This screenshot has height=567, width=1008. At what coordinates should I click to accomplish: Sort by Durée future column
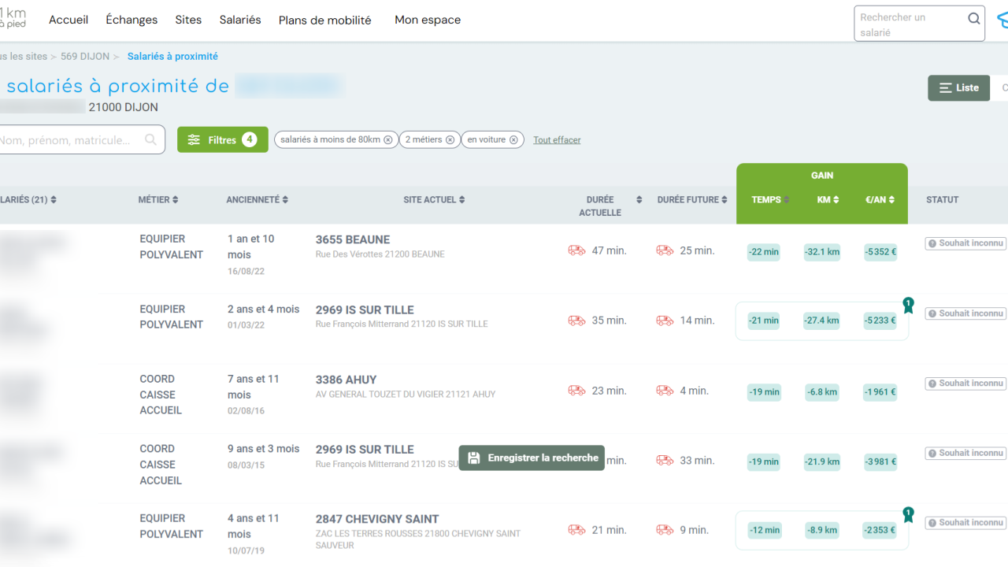point(692,200)
